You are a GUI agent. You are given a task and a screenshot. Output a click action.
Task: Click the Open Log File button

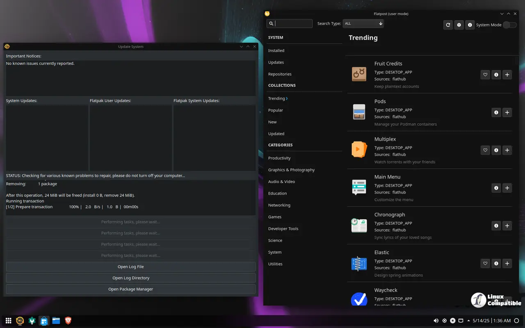coord(130,266)
